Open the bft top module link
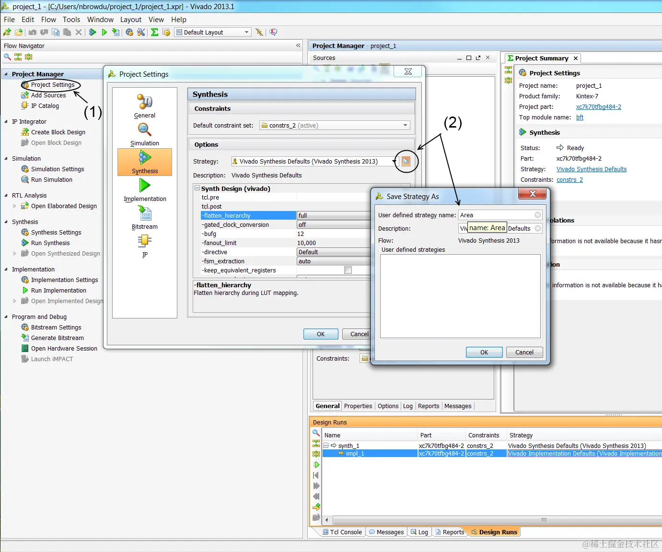 (580, 117)
